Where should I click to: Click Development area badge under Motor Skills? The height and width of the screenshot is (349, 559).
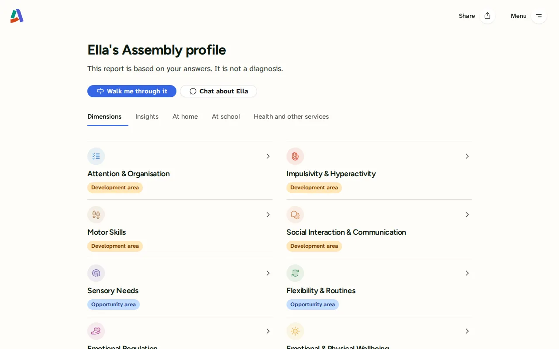pos(115,246)
